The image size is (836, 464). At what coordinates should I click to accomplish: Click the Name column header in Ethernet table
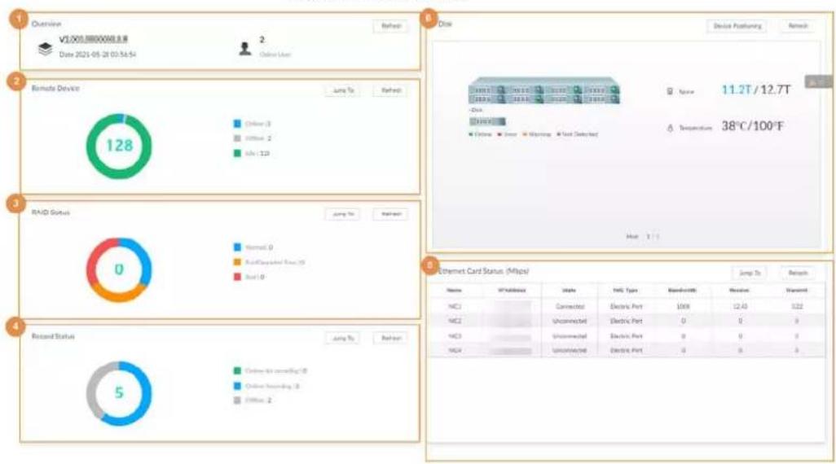click(x=454, y=291)
